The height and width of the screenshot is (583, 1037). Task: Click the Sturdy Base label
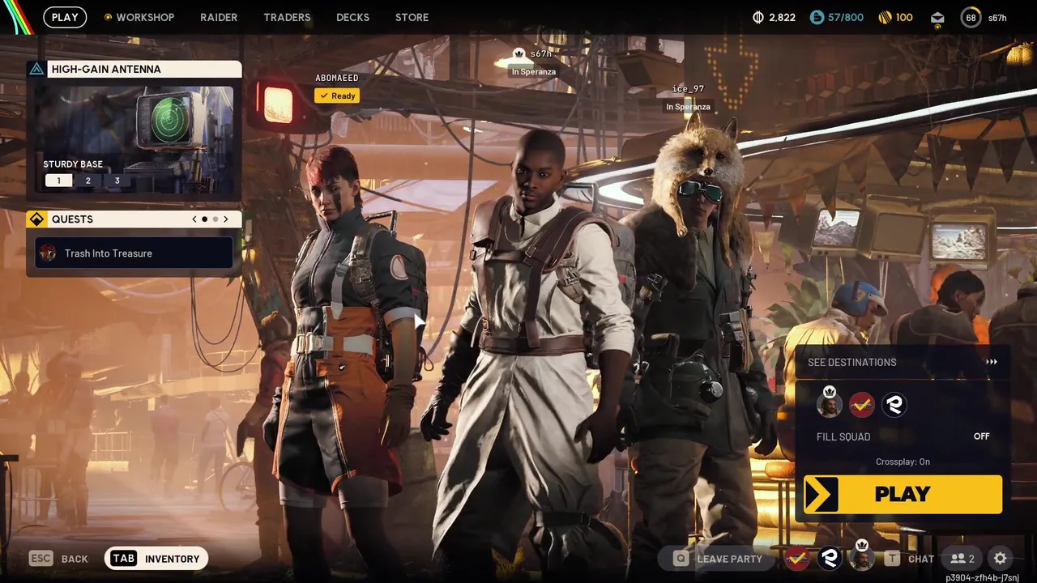click(73, 164)
